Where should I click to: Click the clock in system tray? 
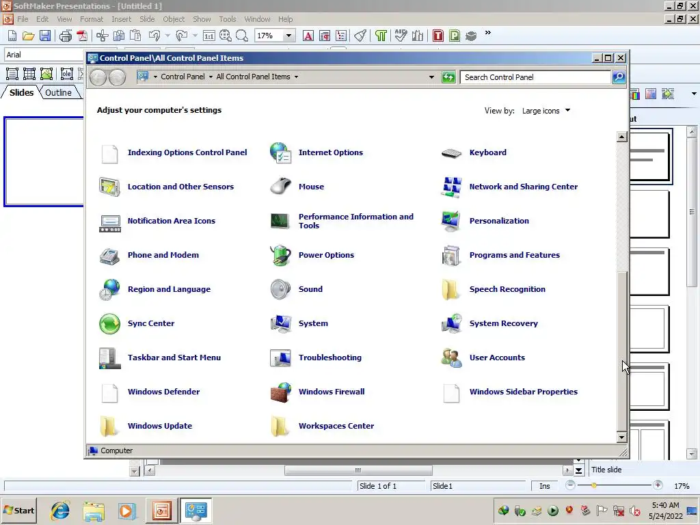tap(666, 511)
